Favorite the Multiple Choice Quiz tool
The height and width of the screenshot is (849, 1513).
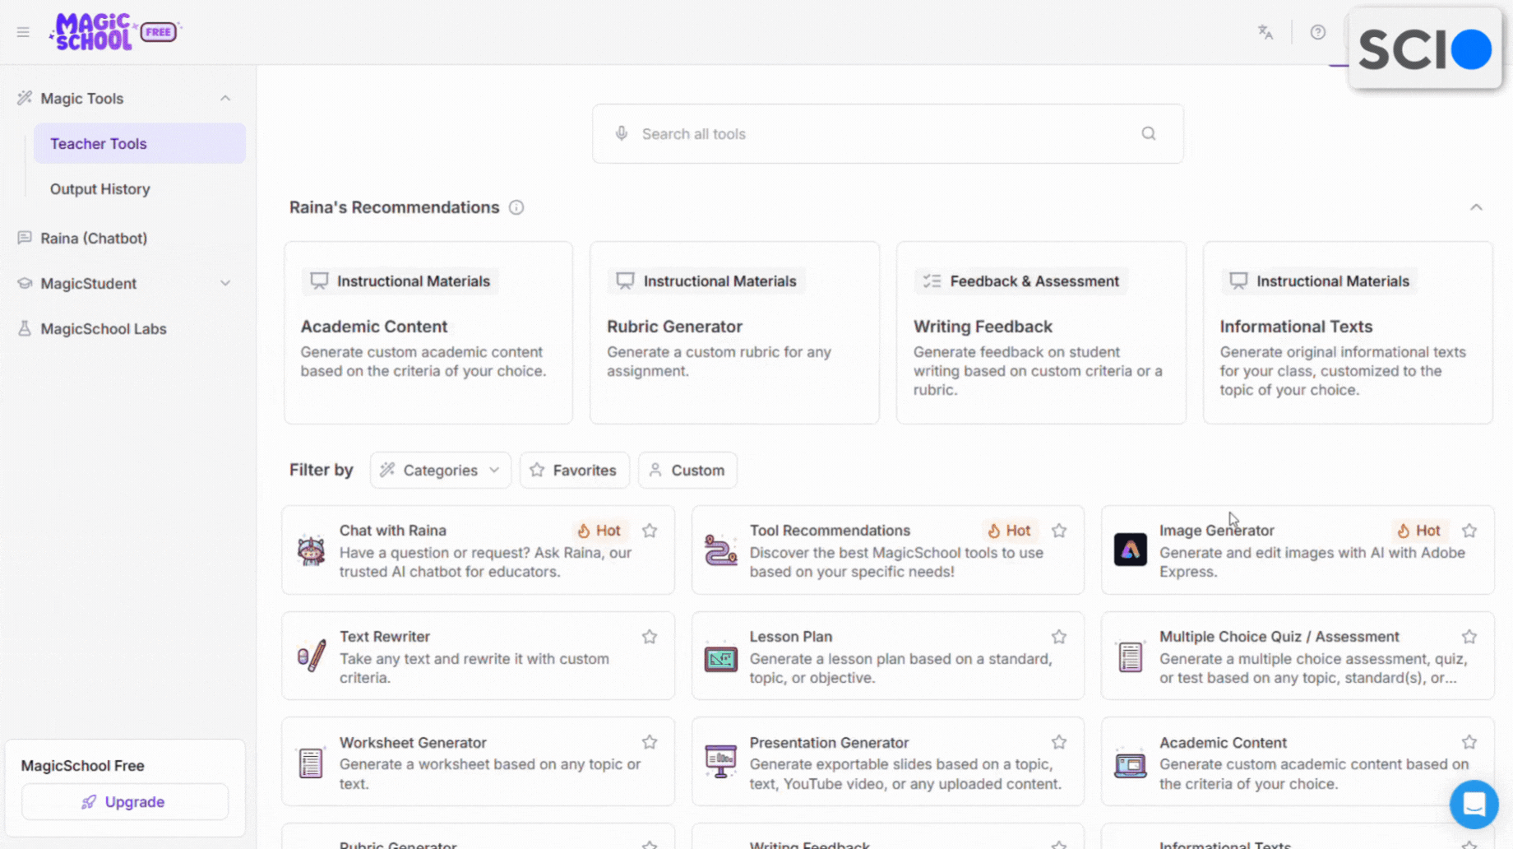click(1469, 637)
